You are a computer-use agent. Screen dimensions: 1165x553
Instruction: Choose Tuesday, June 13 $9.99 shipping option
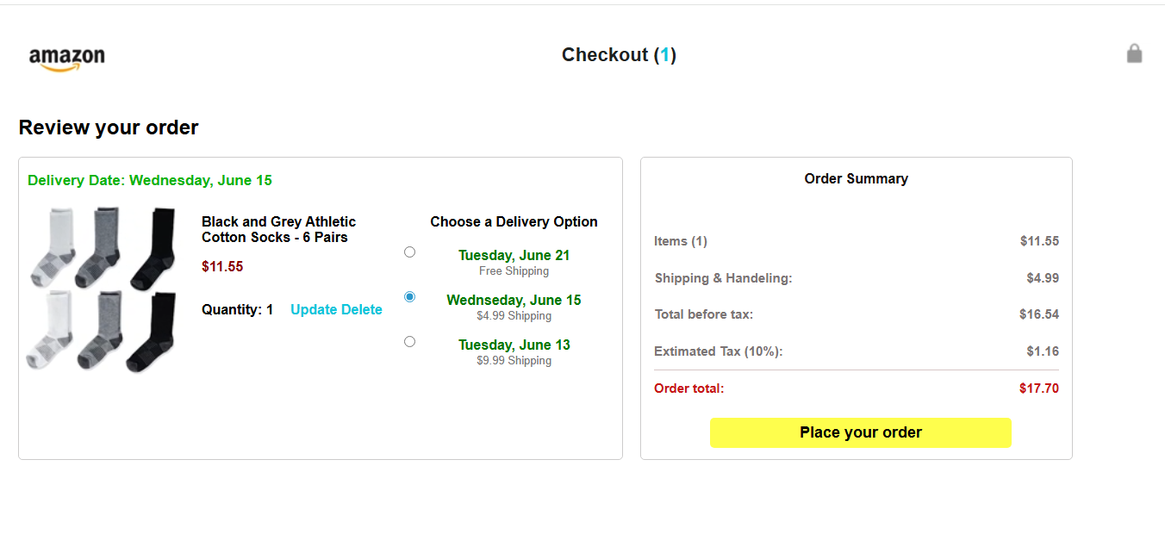pos(409,342)
